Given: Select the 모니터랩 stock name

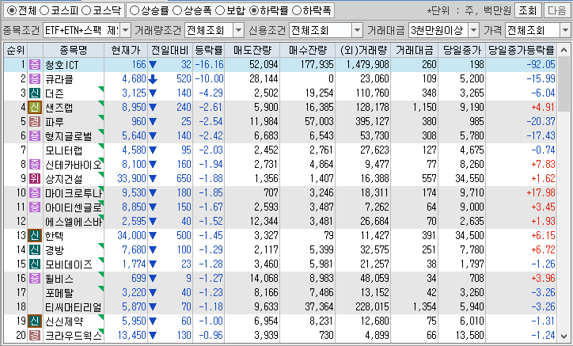Looking at the screenshot, I should (63, 150).
